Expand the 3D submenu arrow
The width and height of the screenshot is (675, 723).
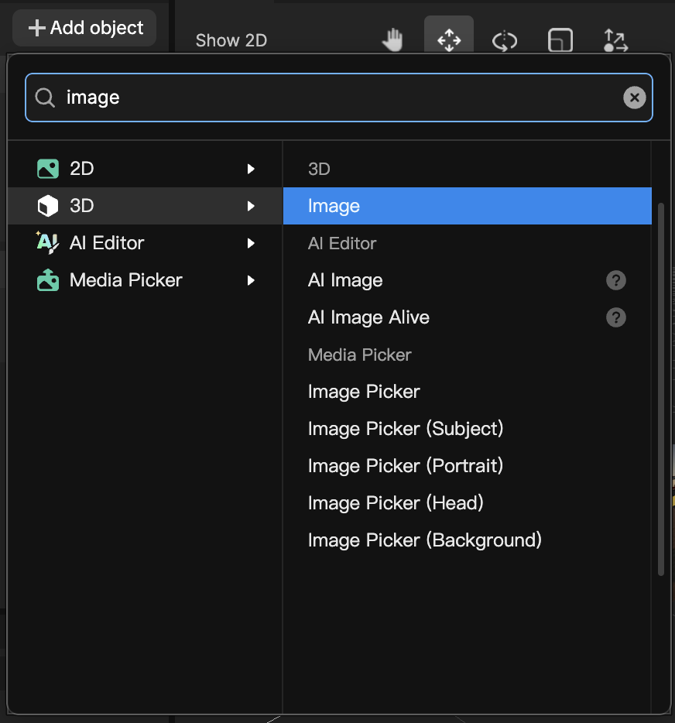click(x=251, y=206)
